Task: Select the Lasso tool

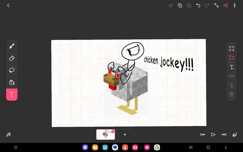Action: [12, 70]
